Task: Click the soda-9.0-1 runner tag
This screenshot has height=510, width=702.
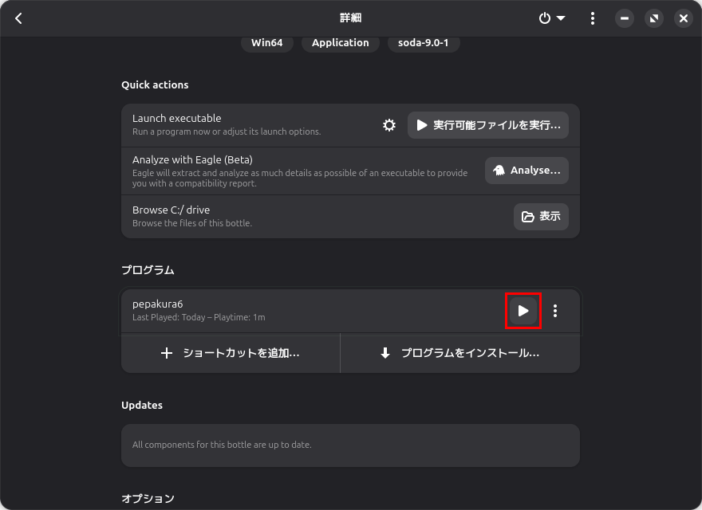Action: (423, 43)
